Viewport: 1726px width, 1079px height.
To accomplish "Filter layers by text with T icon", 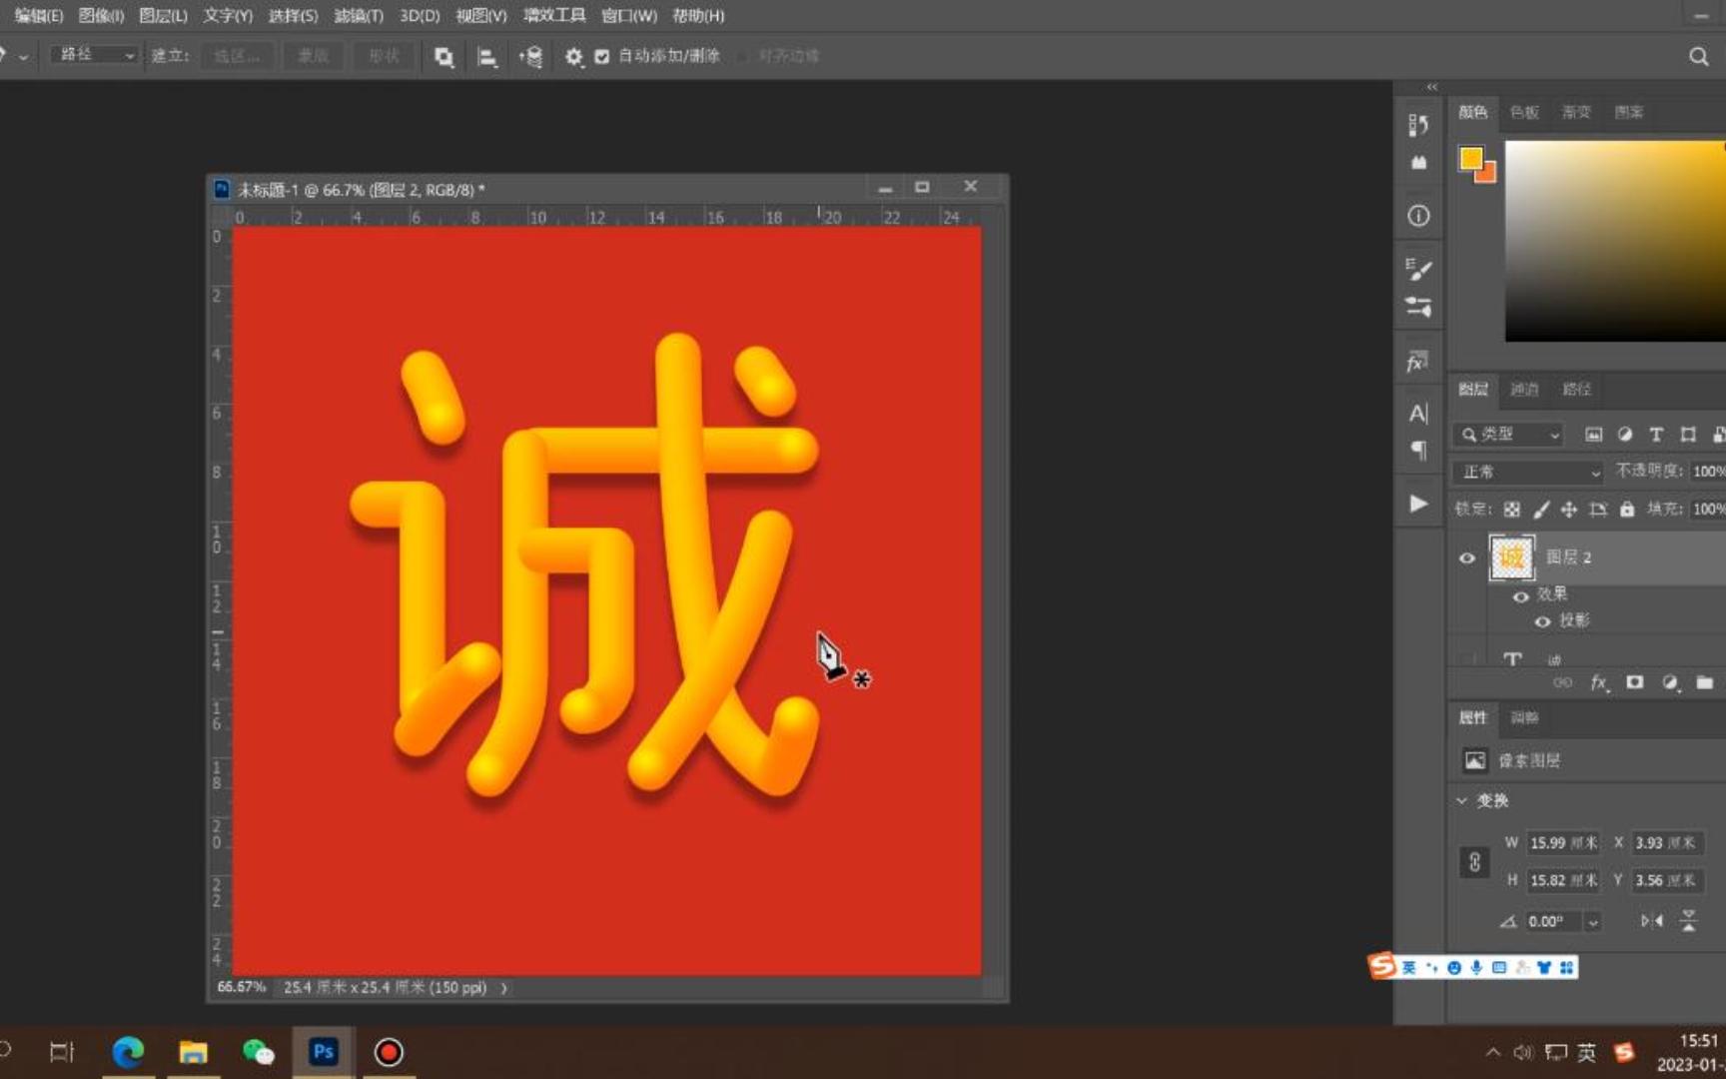I will coord(1654,435).
